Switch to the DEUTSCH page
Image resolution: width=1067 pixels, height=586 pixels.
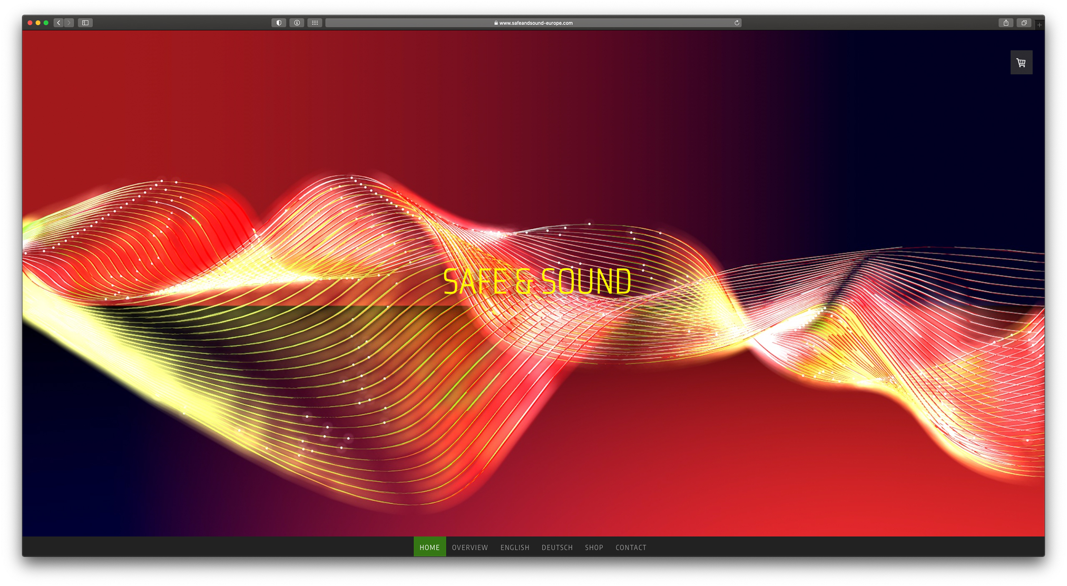click(x=557, y=547)
